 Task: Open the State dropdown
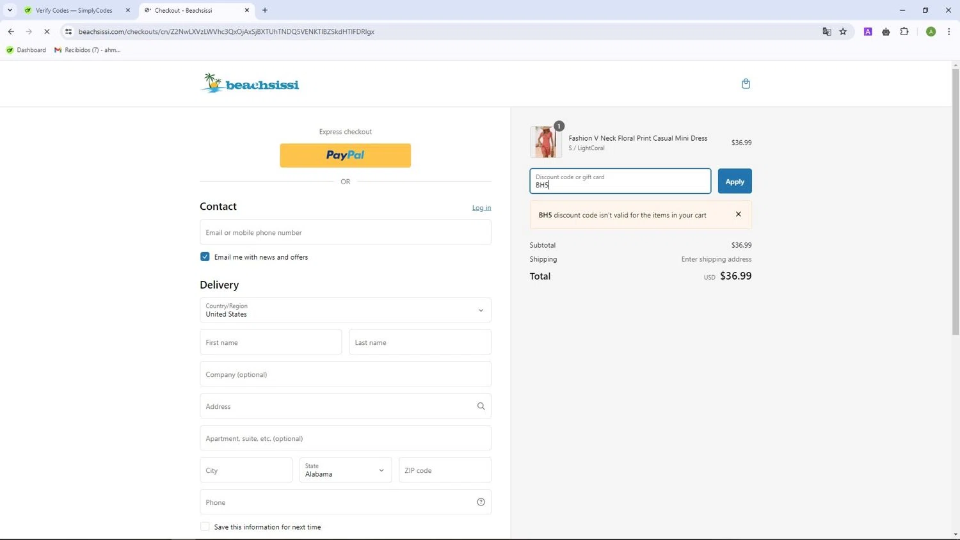coord(346,470)
